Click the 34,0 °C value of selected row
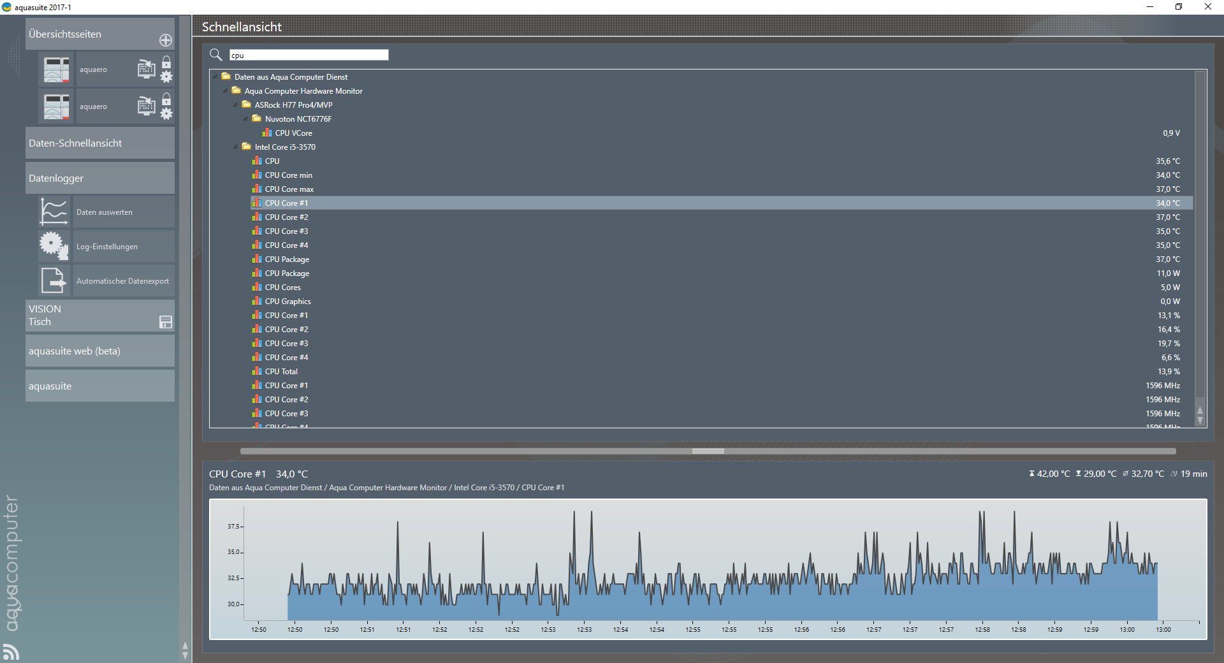Screen dimensions: 1224x663 point(1168,203)
